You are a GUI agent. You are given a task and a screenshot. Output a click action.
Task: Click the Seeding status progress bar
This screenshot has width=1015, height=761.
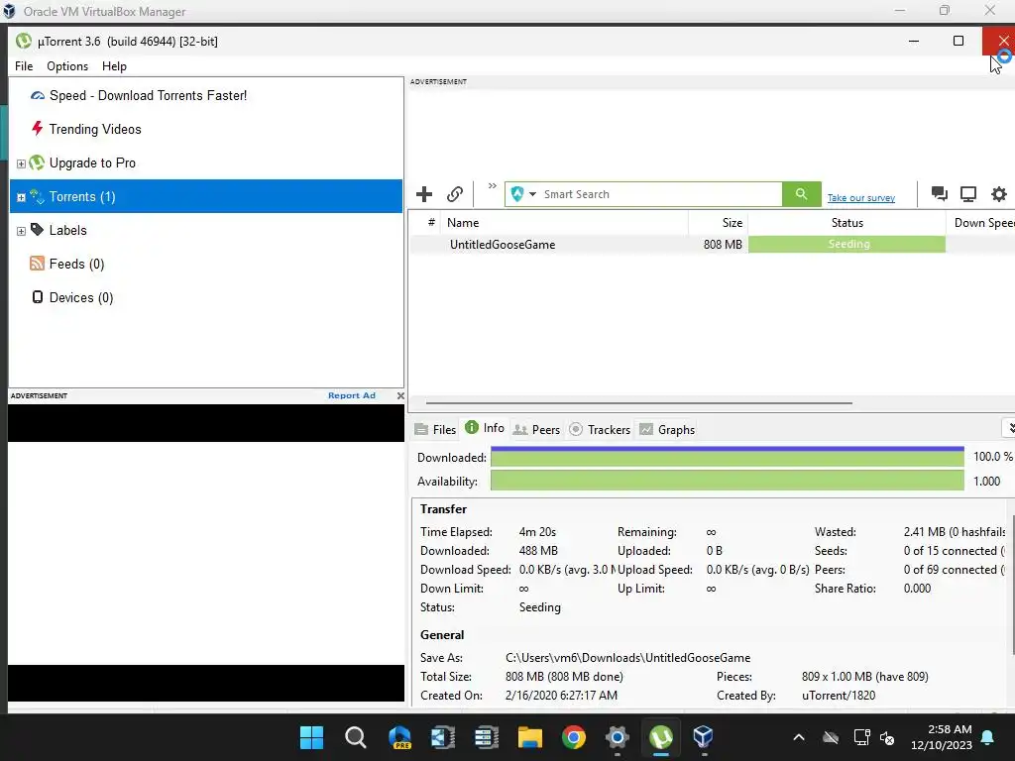[846, 244]
